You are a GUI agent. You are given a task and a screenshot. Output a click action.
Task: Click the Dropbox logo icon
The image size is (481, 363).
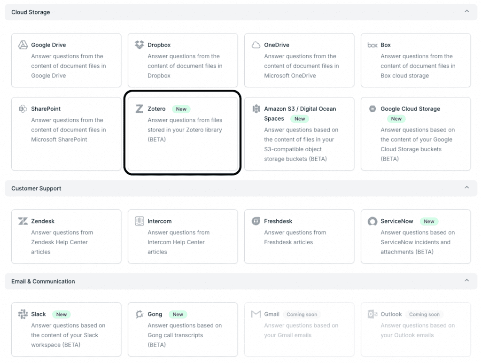click(139, 45)
